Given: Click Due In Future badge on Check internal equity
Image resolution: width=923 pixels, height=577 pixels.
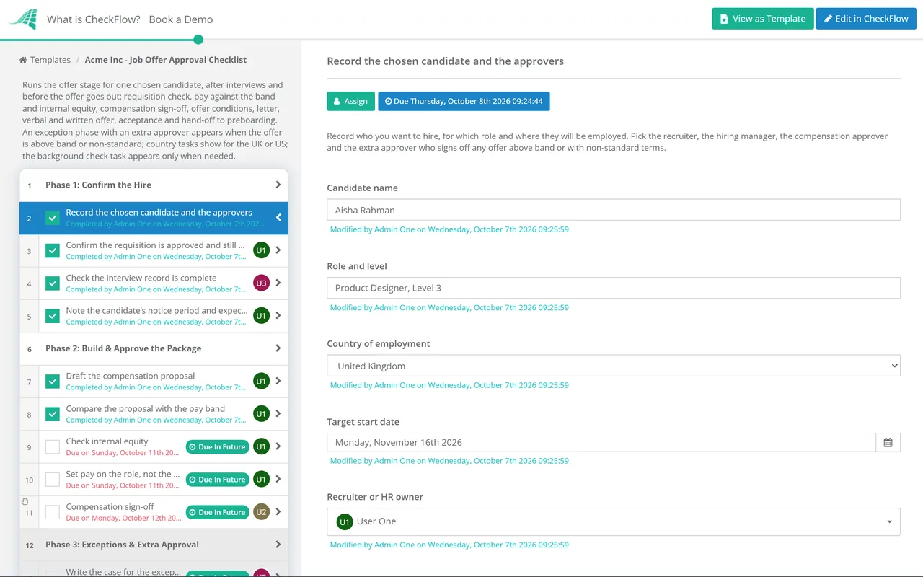Looking at the screenshot, I should click(x=217, y=446).
